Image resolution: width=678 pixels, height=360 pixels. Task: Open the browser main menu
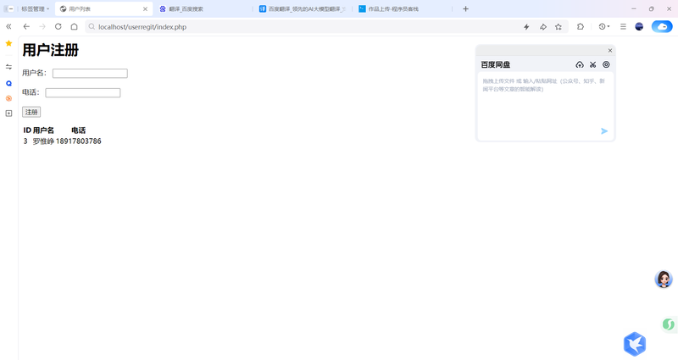[x=623, y=27]
